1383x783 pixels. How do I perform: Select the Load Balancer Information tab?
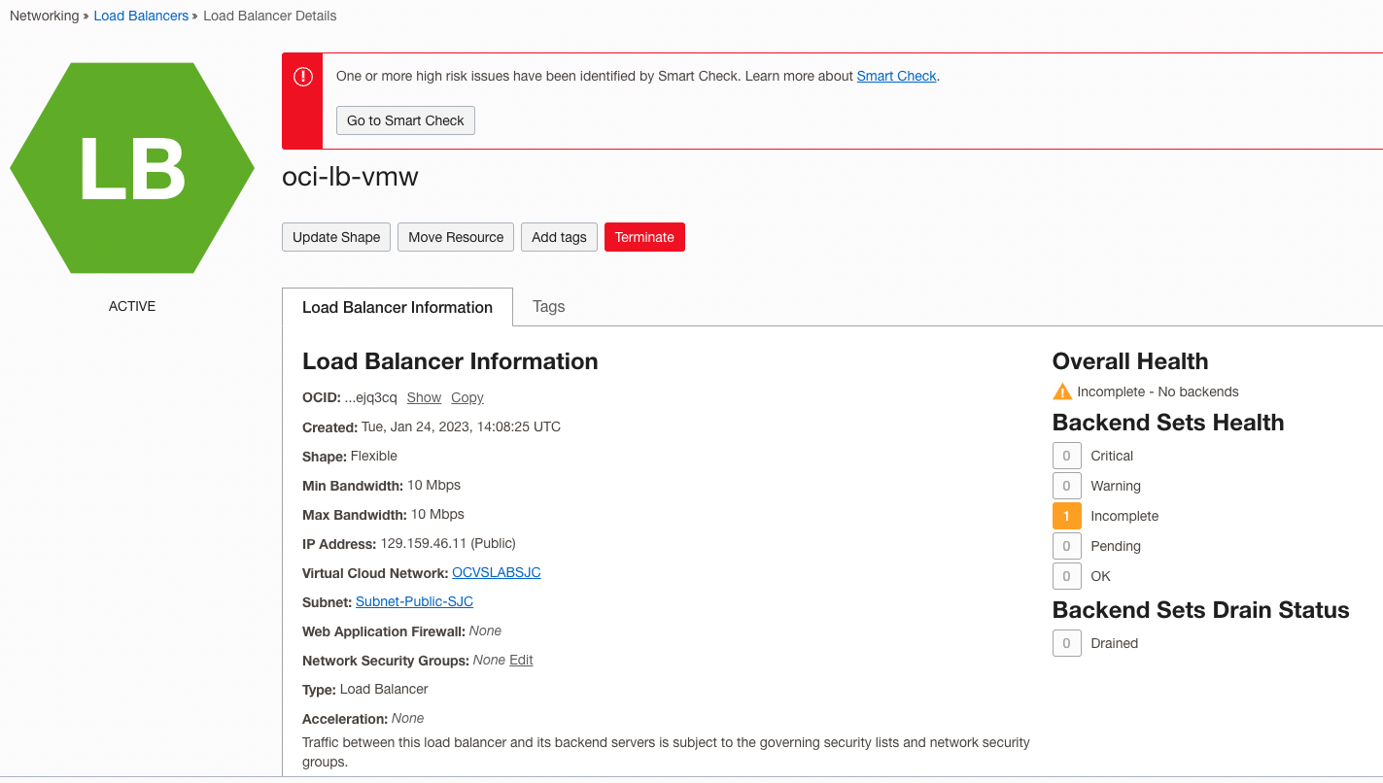coord(397,307)
